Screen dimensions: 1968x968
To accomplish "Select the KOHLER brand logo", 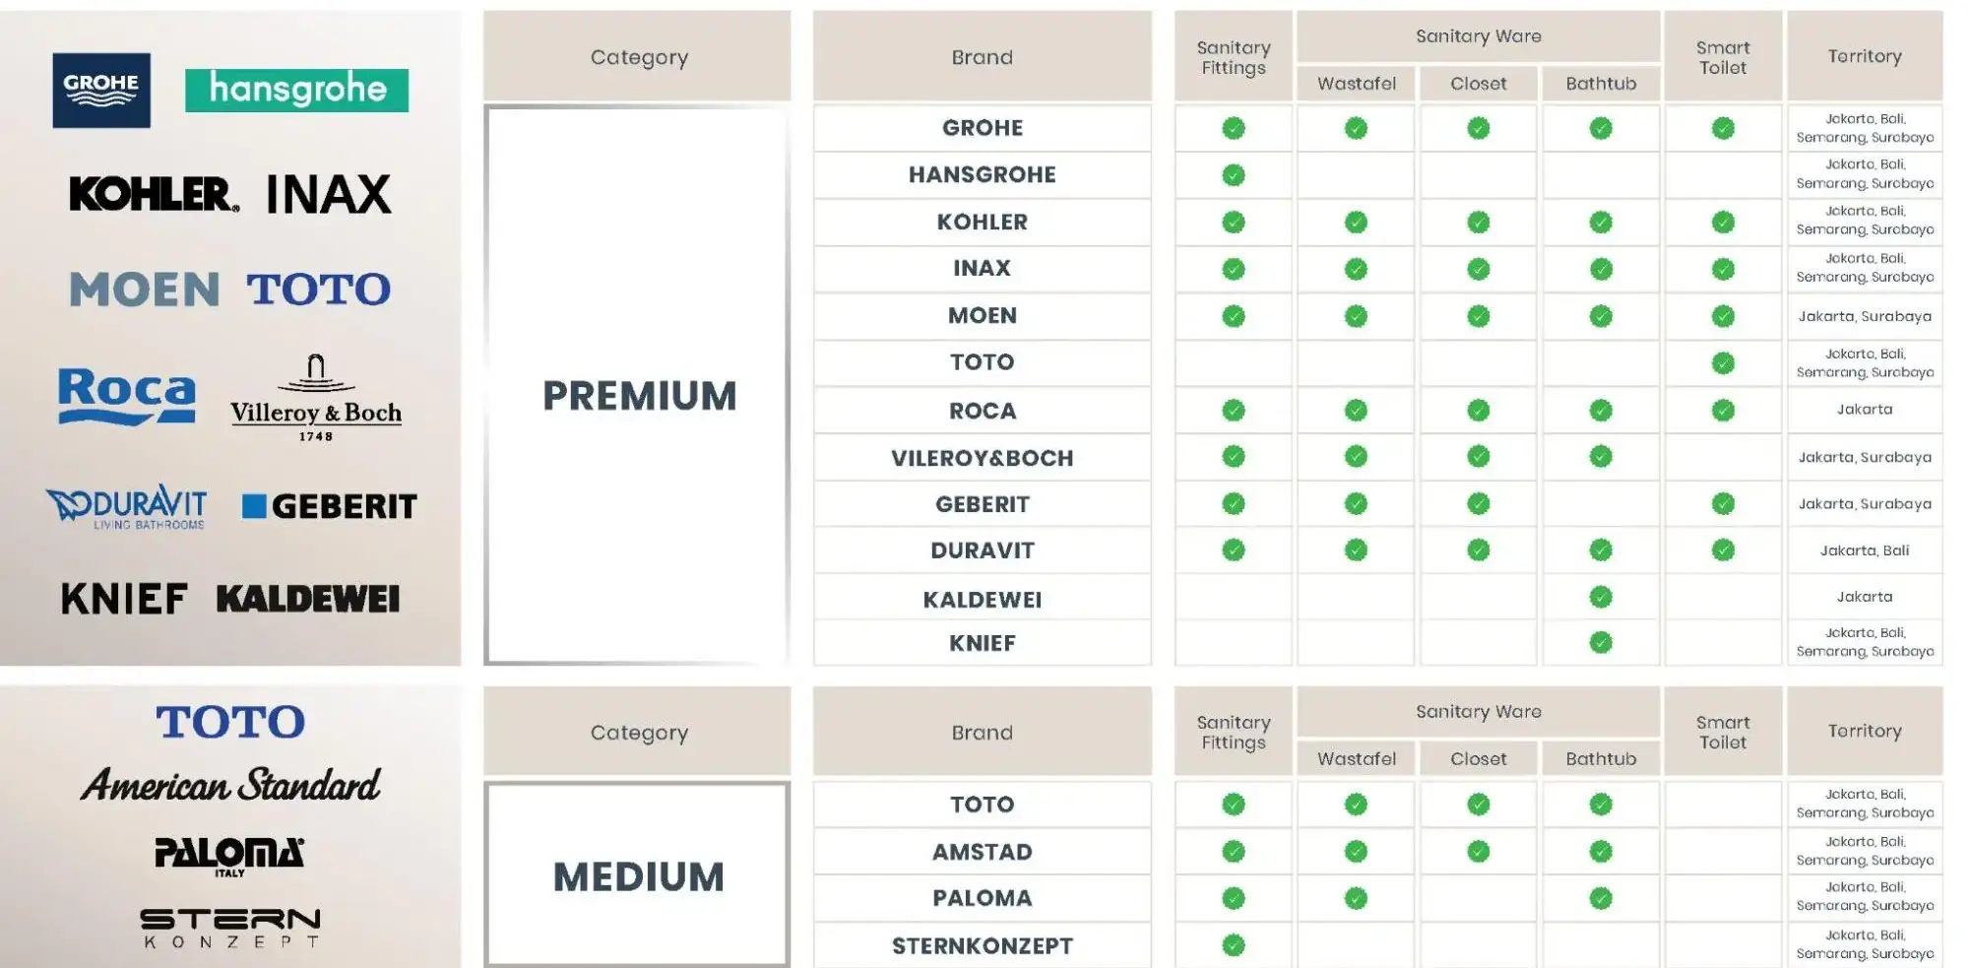I will [154, 194].
